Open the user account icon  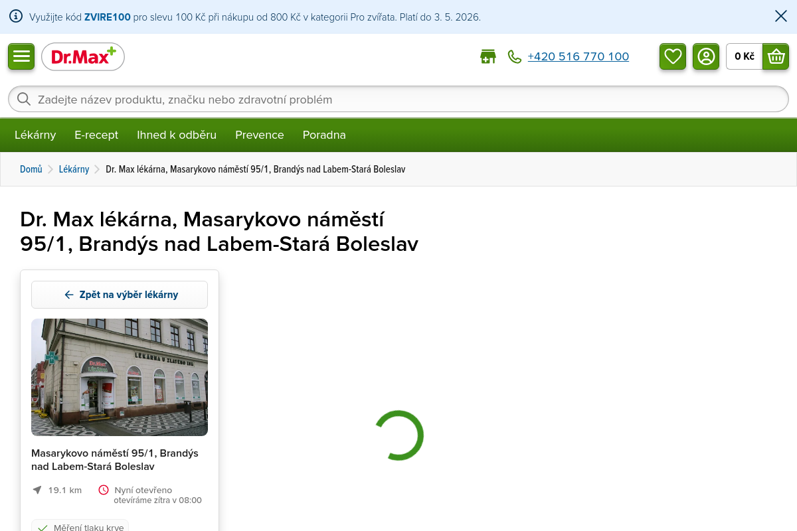click(706, 56)
